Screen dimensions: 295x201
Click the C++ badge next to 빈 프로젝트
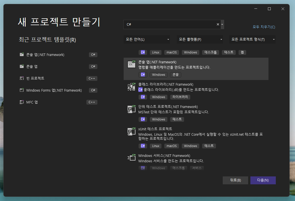tap(92, 78)
